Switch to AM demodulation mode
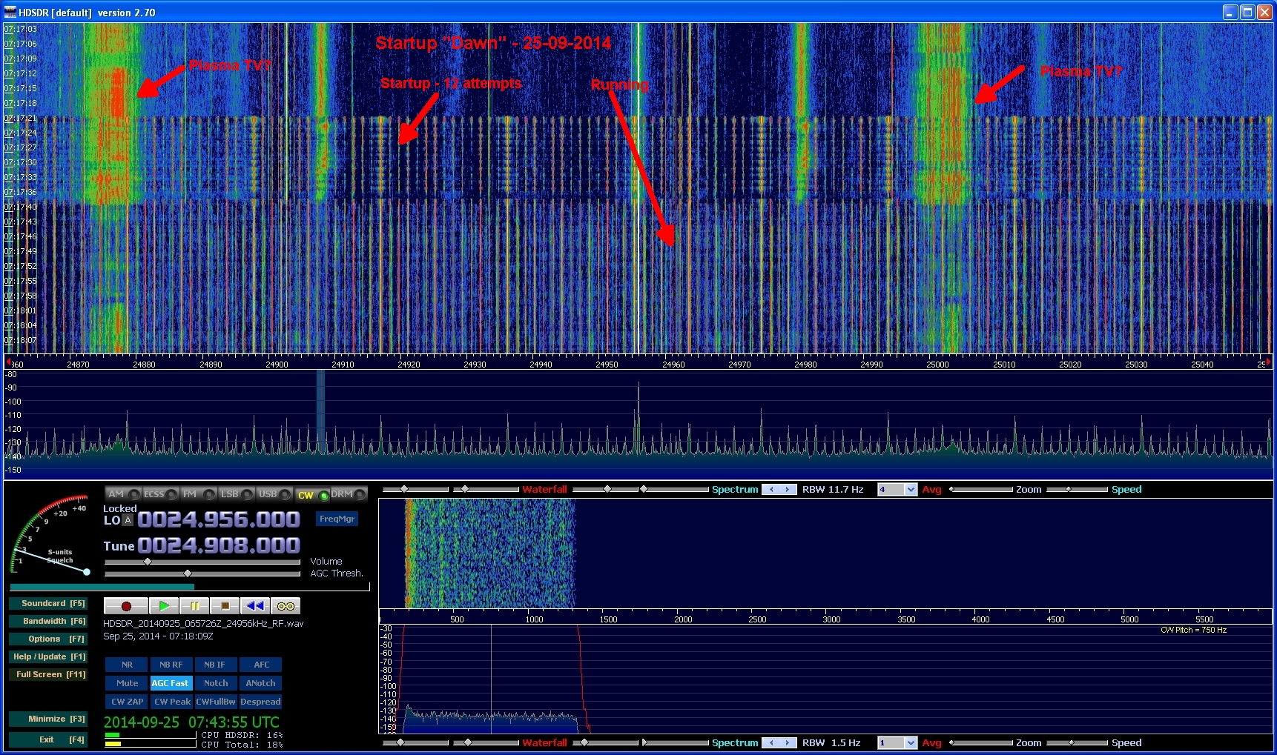The image size is (1277, 755). (123, 494)
